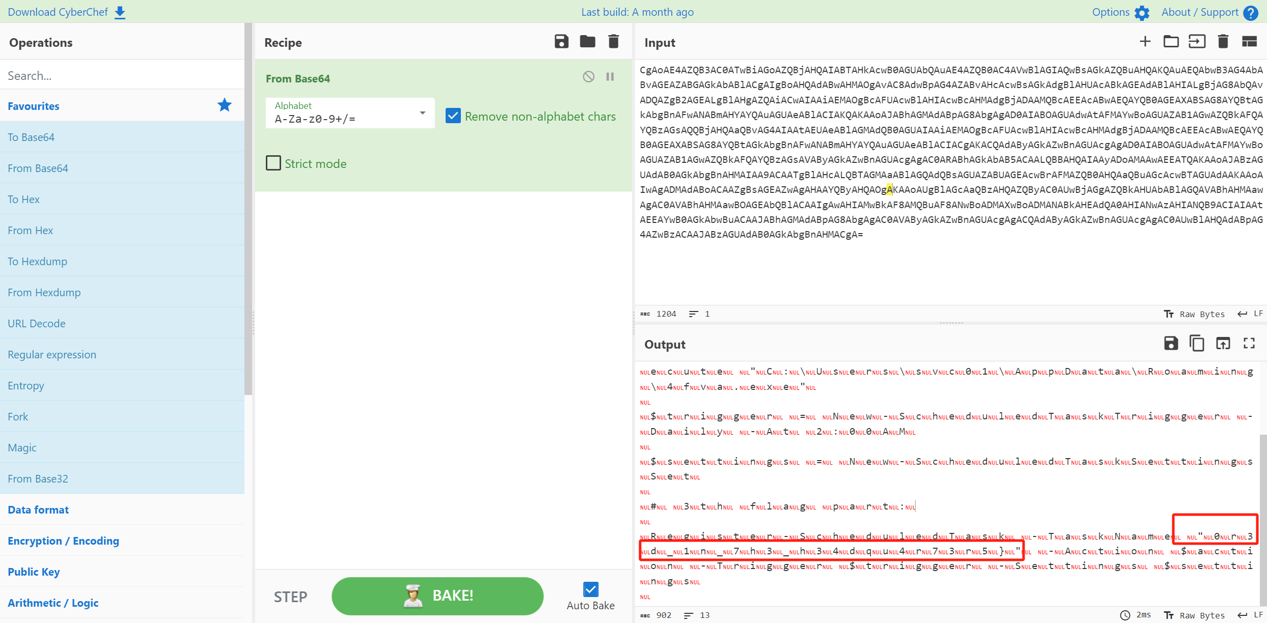Open the Alphabet dropdown

click(x=350, y=113)
